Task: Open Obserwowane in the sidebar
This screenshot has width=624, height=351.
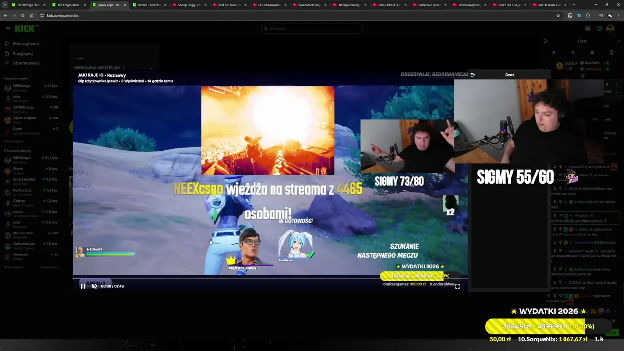Action: (22, 63)
